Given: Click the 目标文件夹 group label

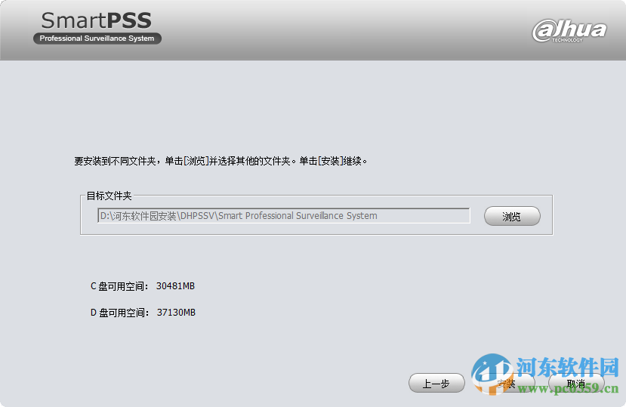Looking at the screenshot, I should pos(109,196).
